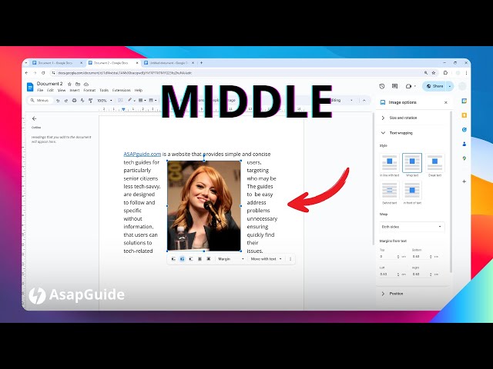
Task: Switch to Untitled document browser tab
Action: [168, 63]
